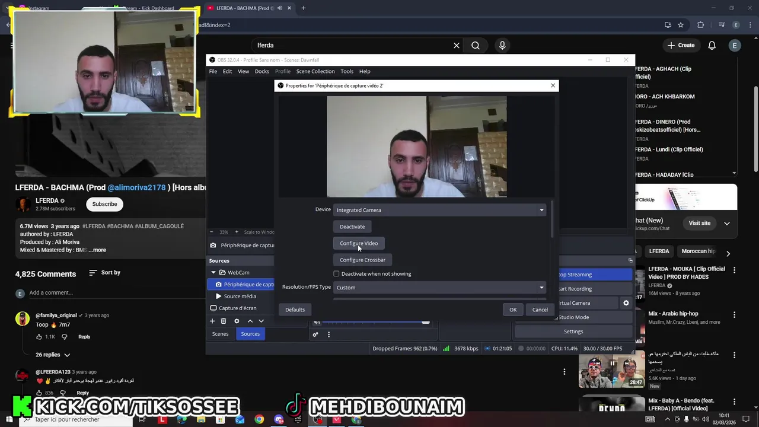
Task: Clear YouTube search with X icon
Action: point(457,45)
